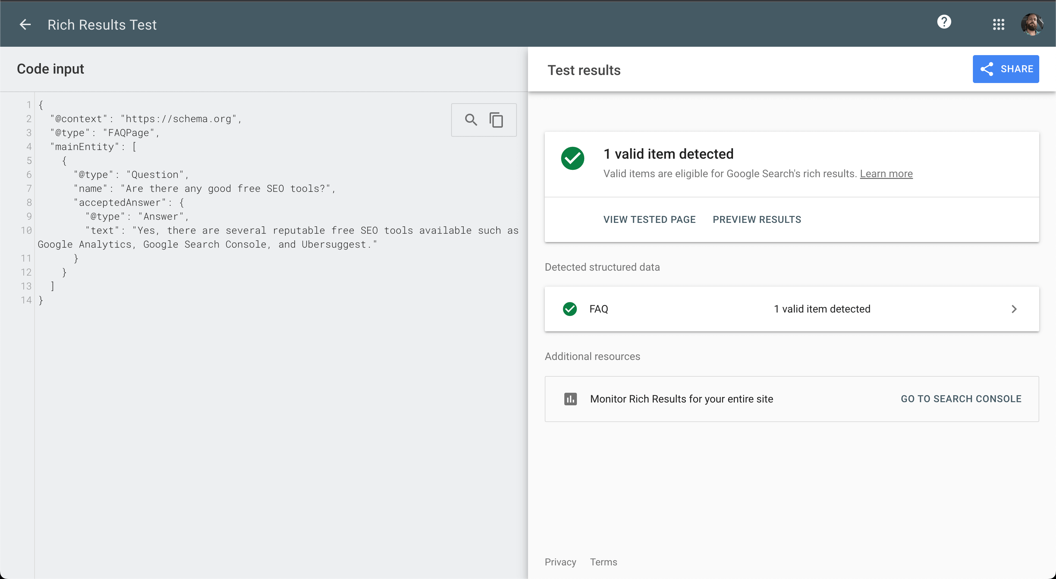Click PREVIEW RESULTS

click(757, 219)
